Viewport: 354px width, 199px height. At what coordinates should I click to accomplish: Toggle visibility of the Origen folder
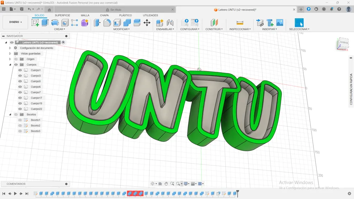tap(16, 59)
